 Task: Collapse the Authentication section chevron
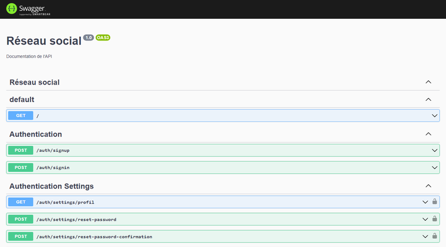[428, 134]
